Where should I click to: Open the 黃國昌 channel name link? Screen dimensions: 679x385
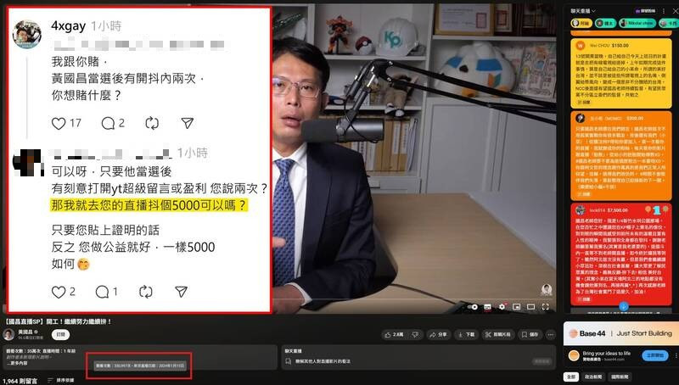click(x=25, y=332)
